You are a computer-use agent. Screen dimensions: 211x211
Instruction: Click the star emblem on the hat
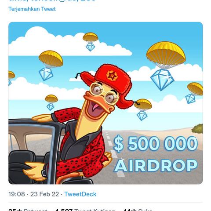112,76
